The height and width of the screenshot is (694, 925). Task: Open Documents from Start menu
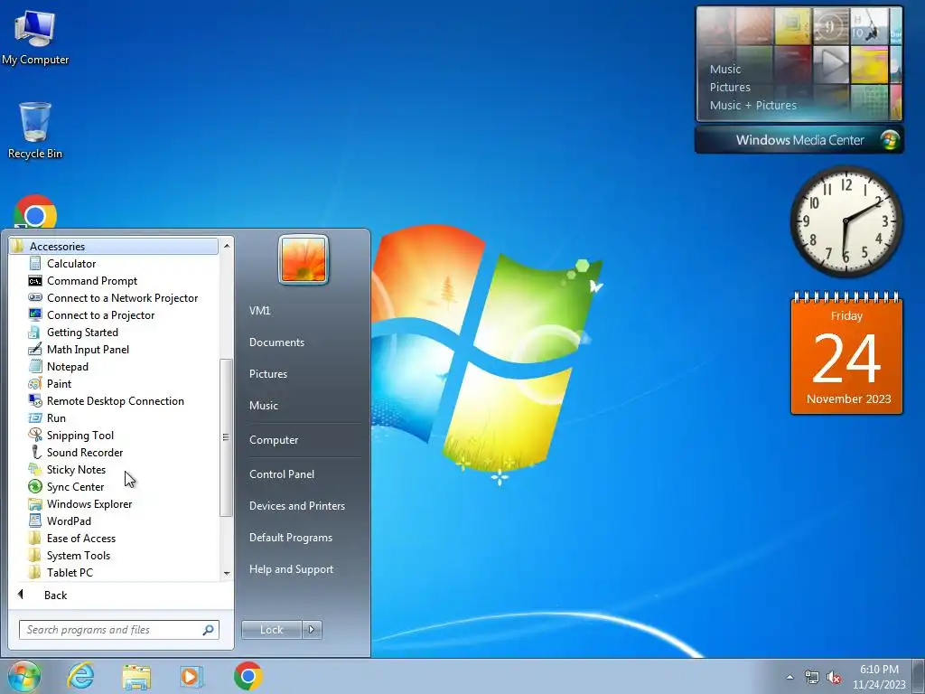click(x=276, y=342)
